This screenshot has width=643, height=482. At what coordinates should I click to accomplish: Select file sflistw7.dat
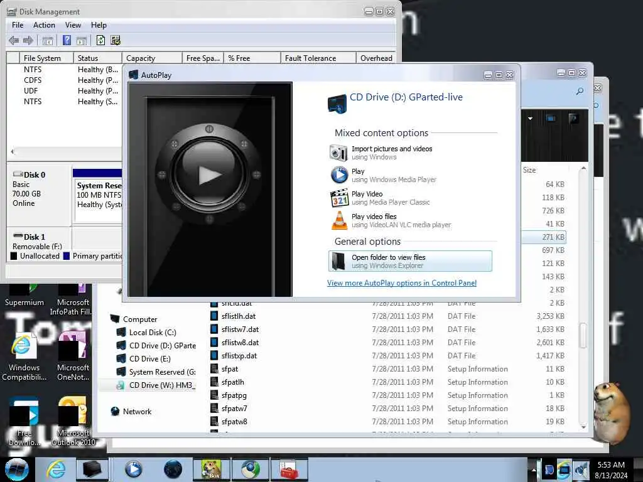[240, 329]
